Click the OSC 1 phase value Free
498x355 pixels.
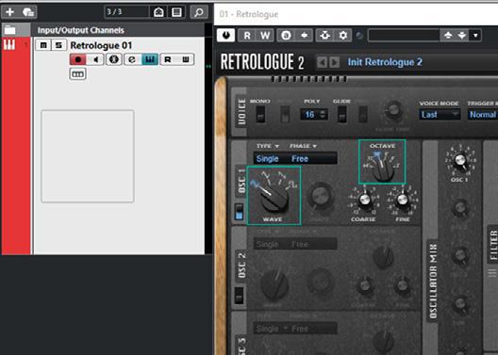click(x=300, y=158)
